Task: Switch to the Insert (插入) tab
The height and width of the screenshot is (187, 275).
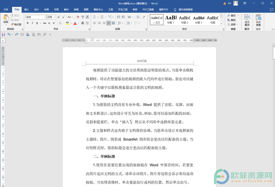Action: 27,9
